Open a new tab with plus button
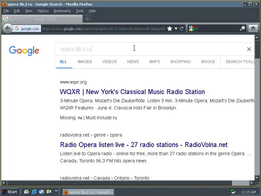Image resolution: width=261 pixels, height=196 pixels. [87, 19]
